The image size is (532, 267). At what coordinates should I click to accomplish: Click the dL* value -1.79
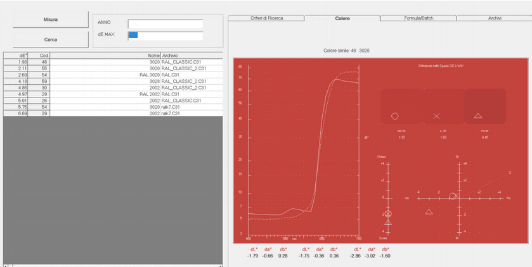(x=253, y=256)
